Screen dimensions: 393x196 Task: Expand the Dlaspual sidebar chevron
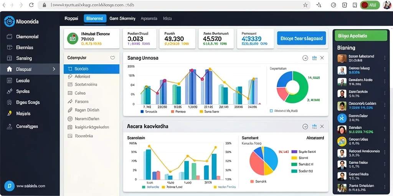pos(54,69)
